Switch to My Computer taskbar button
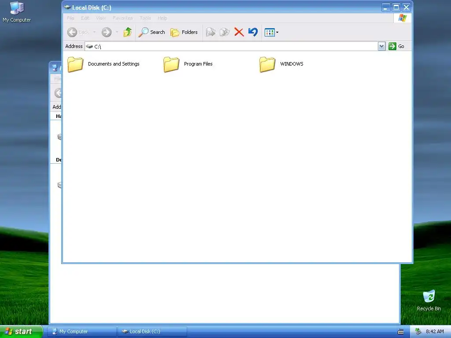451x338 pixels. [x=82, y=331]
